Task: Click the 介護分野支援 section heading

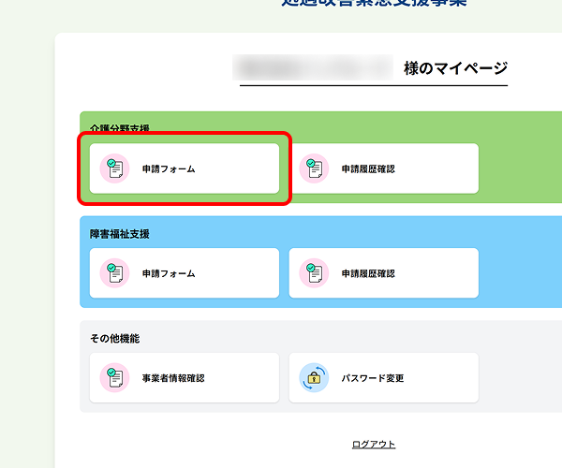Action: point(120,128)
